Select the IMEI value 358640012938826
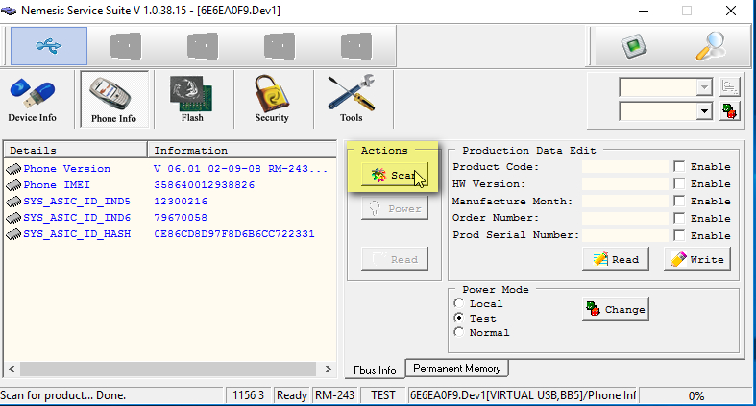 [204, 185]
